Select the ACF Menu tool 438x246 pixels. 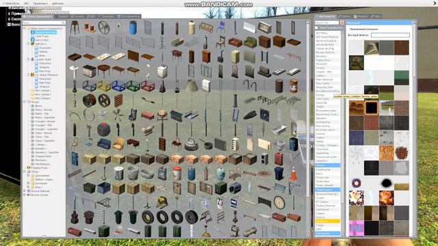tap(328, 33)
